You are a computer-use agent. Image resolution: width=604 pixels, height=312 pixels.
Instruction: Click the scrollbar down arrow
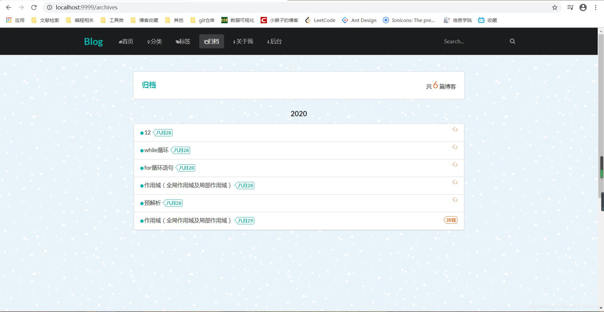click(601, 308)
